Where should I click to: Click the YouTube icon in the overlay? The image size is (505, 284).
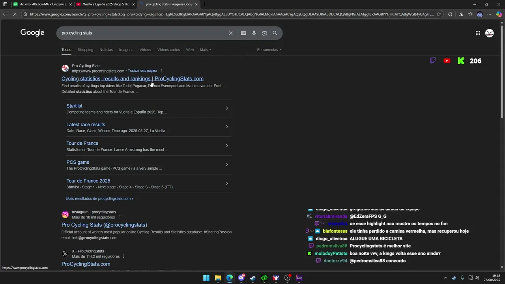click(447, 61)
